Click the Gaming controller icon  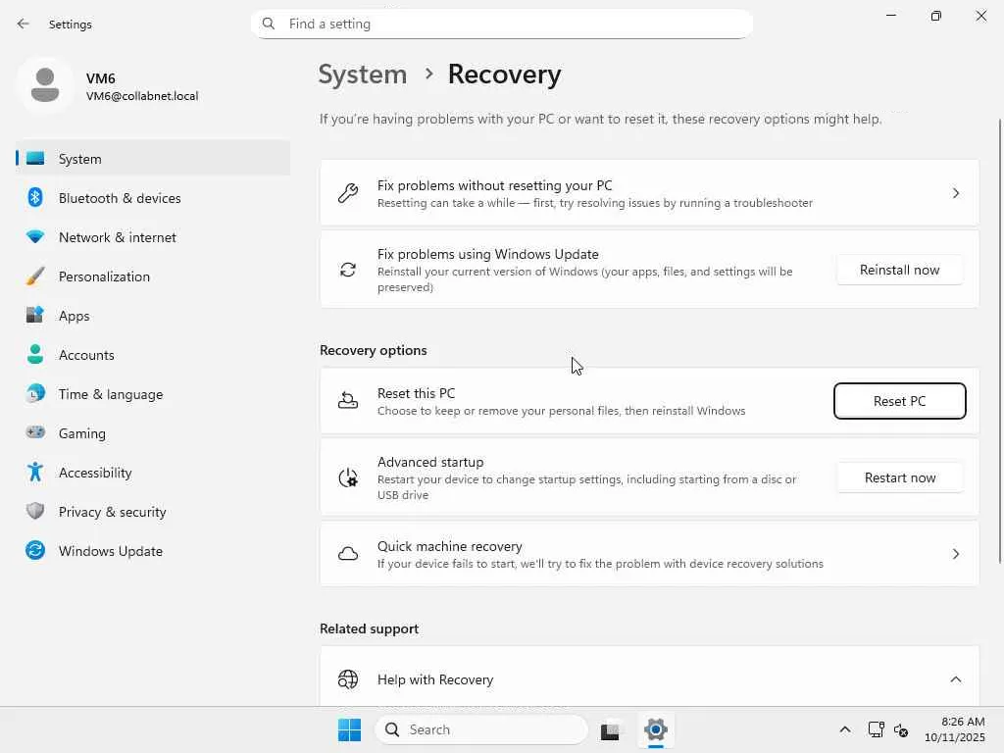tap(35, 432)
